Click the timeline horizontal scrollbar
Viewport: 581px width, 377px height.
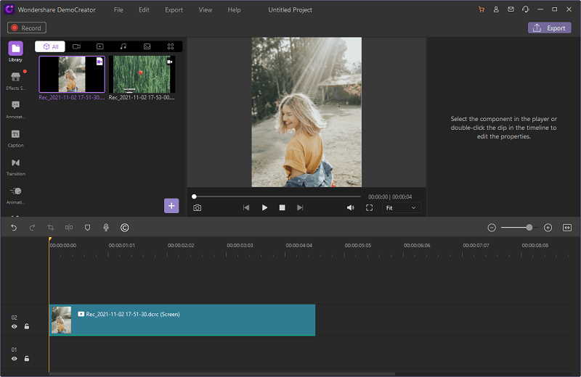click(222, 374)
